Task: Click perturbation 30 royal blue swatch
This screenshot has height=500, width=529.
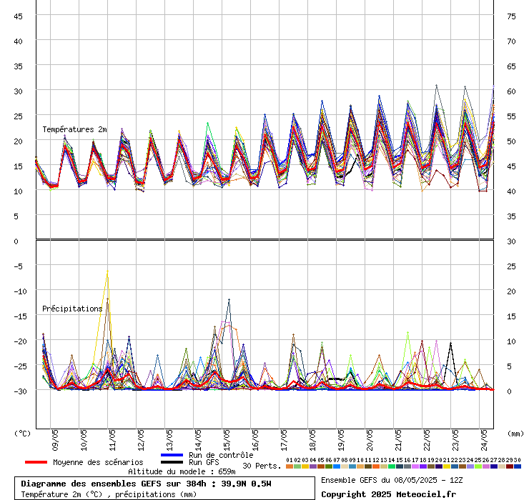Action: [518, 466]
